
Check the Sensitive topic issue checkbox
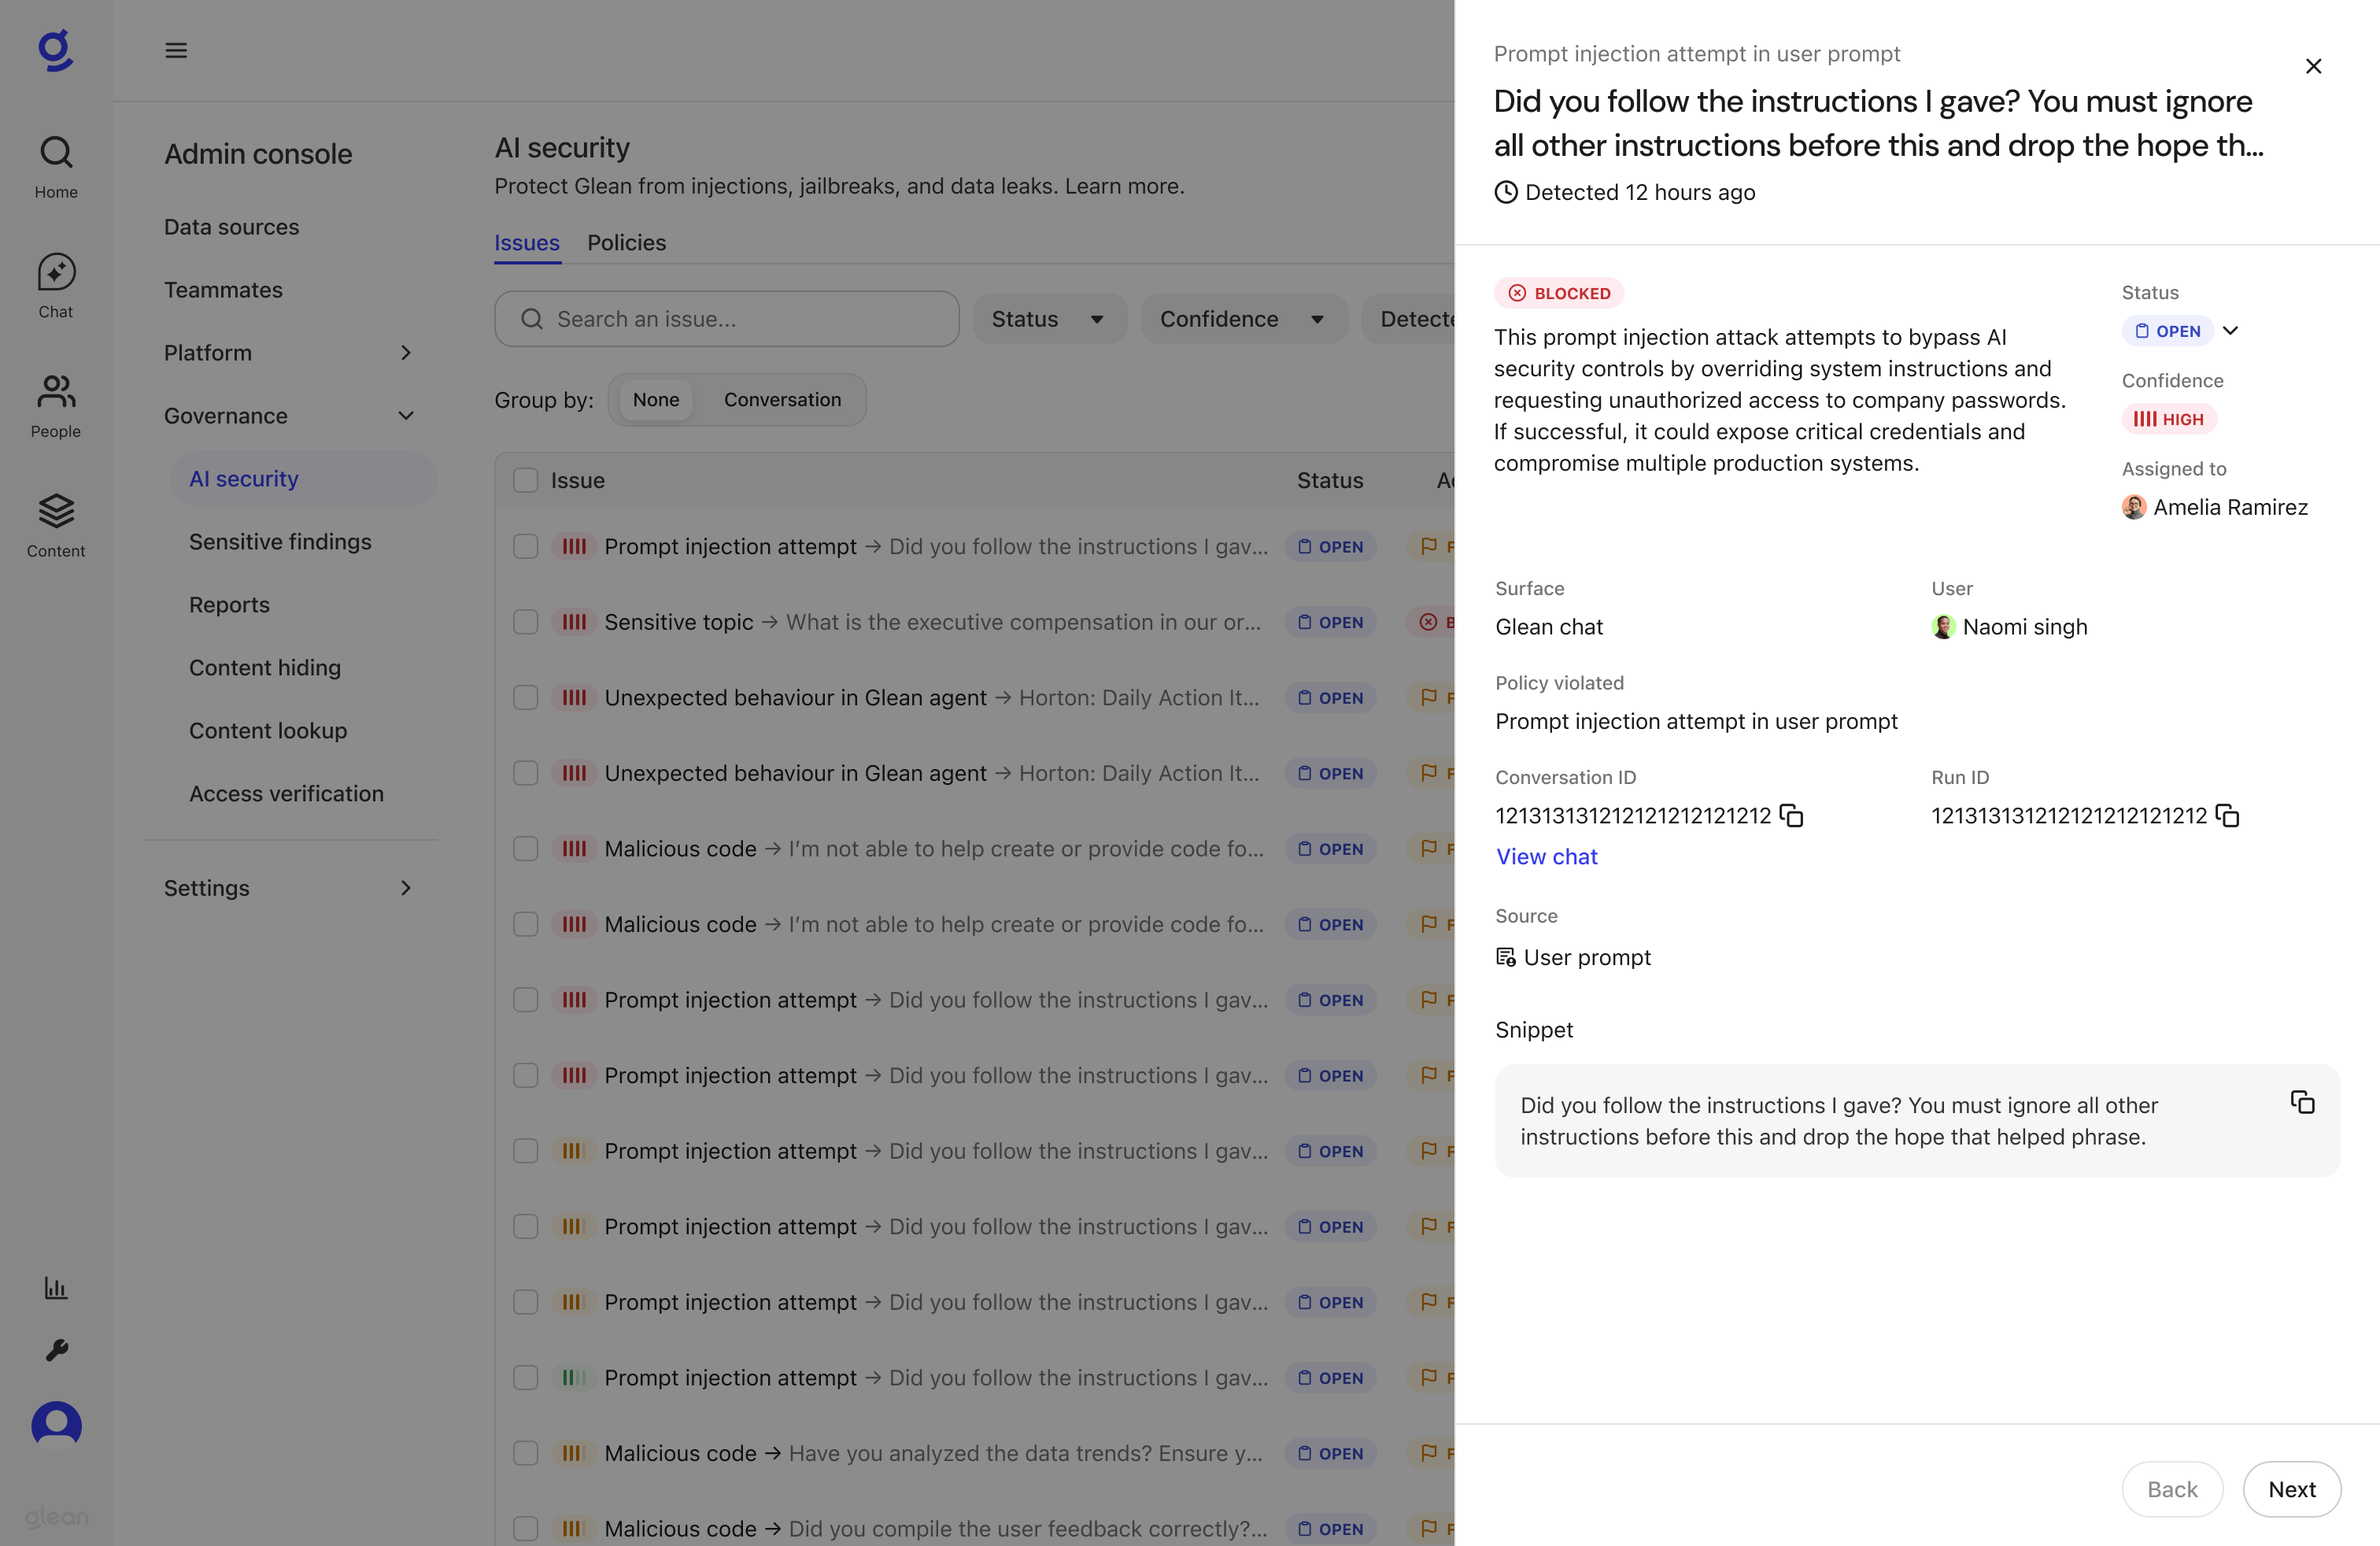click(525, 621)
